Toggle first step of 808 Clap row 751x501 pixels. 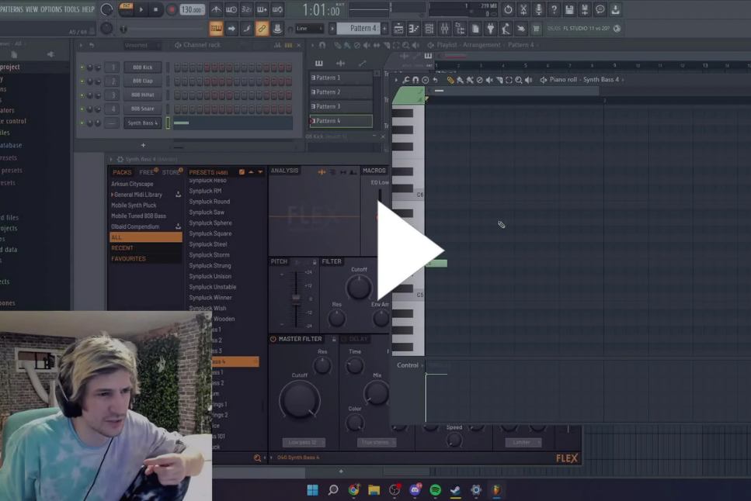(178, 81)
